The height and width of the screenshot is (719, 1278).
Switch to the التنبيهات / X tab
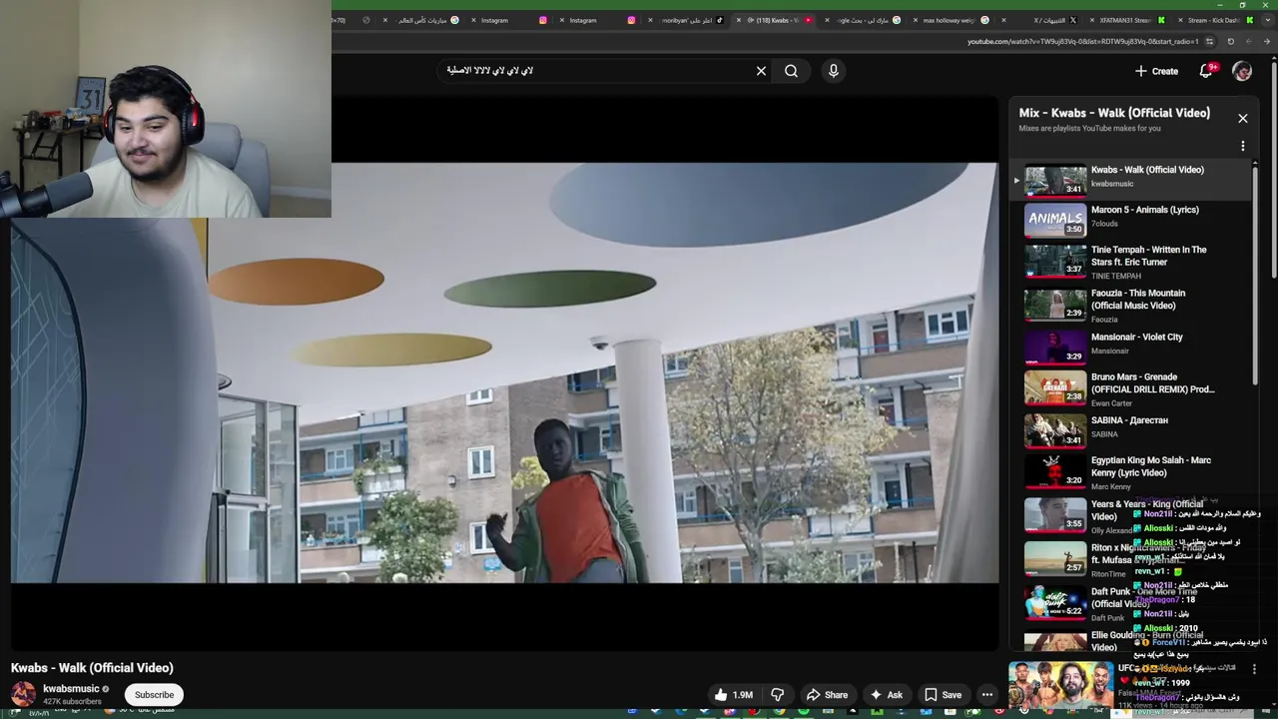point(1040,20)
